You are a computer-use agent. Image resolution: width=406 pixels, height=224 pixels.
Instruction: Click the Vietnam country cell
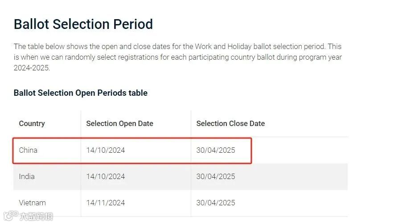pos(32,203)
